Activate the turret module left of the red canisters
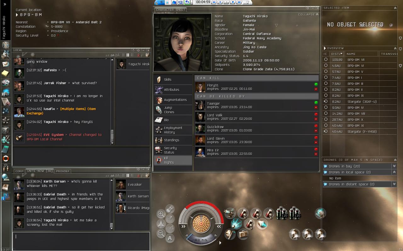Viewport: 403px width, 251px height. click(x=230, y=213)
